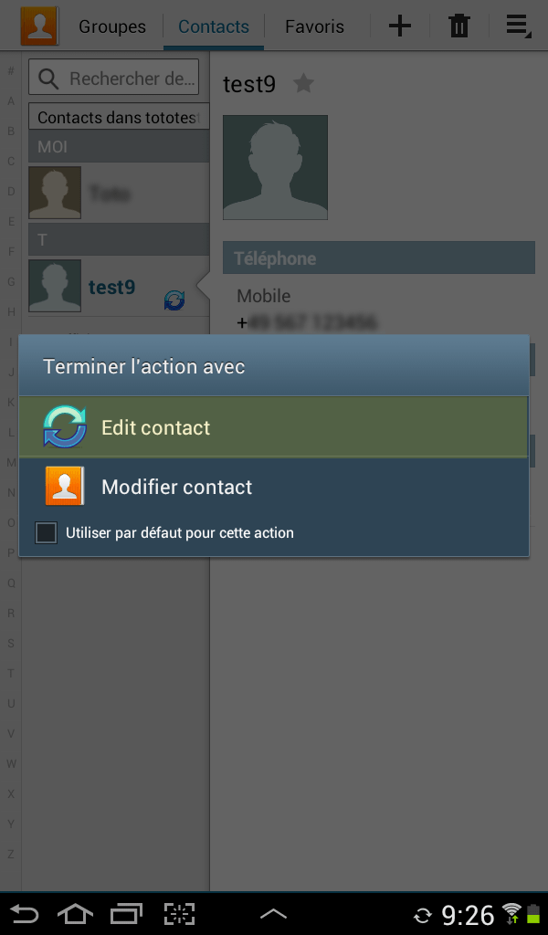This screenshot has height=935, width=548.
Task: Tap the screenshot capture icon
Action: pos(180,913)
